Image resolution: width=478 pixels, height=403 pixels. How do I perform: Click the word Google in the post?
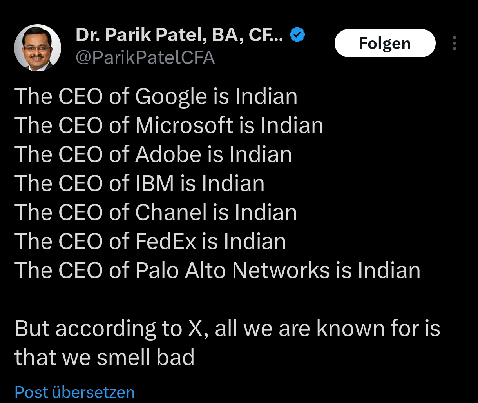coord(171,97)
